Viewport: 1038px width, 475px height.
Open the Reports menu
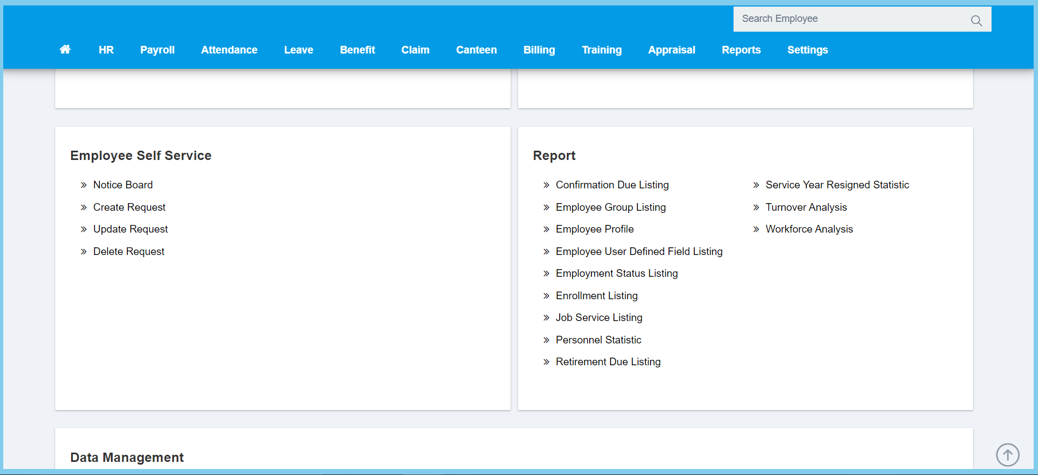[741, 50]
